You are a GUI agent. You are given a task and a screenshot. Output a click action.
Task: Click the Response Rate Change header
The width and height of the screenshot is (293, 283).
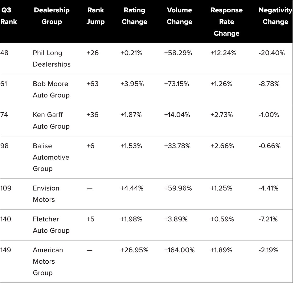(x=227, y=22)
